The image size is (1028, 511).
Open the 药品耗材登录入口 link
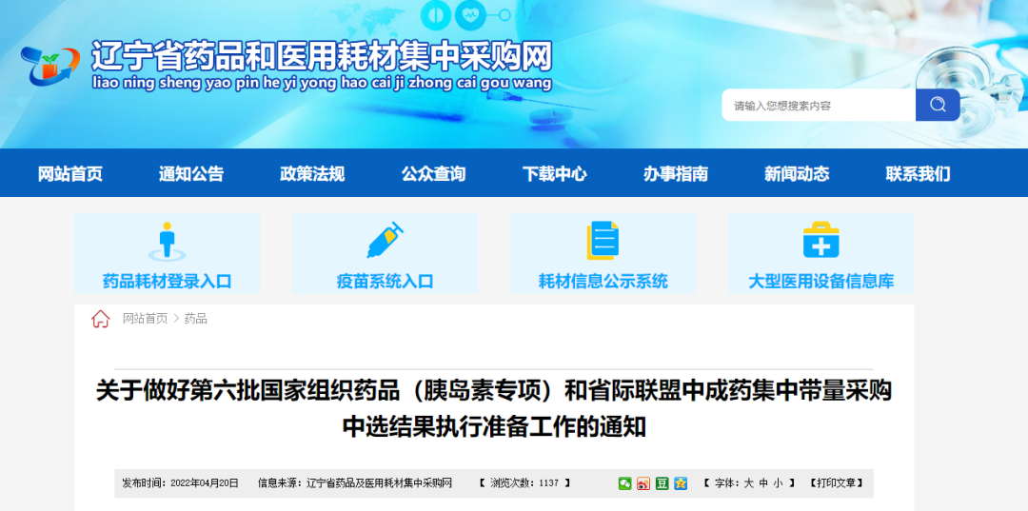tap(168, 282)
